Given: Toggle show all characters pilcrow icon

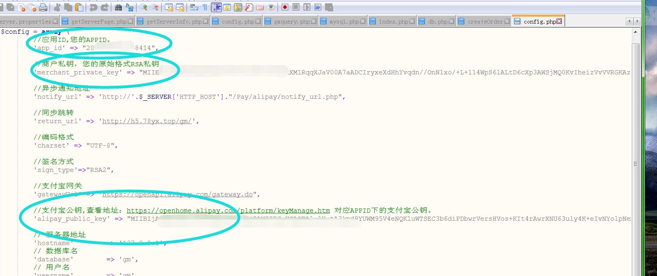Looking at the screenshot, I should coord(204,7).
